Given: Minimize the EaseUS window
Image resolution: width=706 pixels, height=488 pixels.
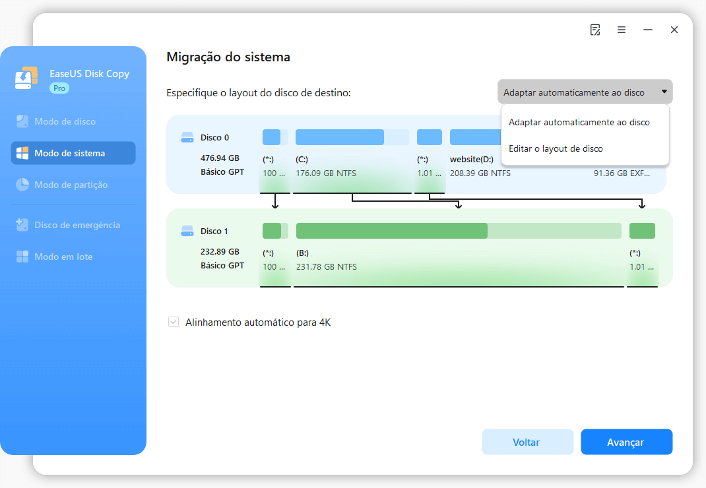Looking at the screenshot, I should 648,30.
